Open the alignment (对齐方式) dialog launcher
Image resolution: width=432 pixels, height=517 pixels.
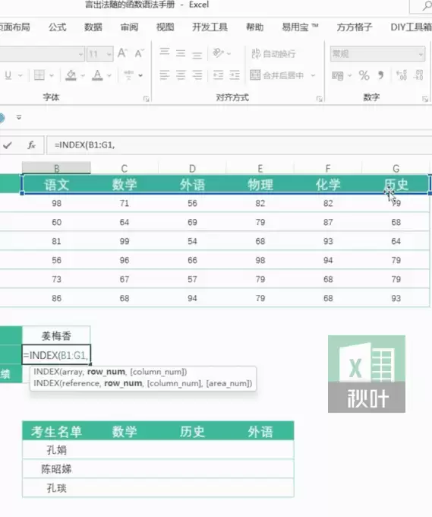[319, 99]
